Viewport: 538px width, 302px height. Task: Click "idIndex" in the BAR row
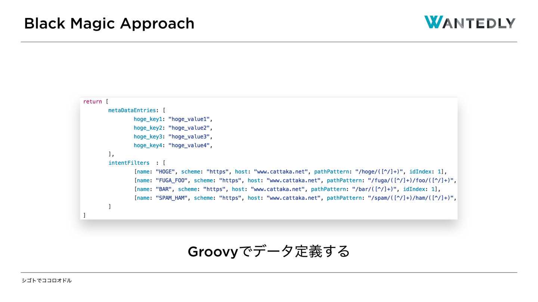click(x=414, y=189)
